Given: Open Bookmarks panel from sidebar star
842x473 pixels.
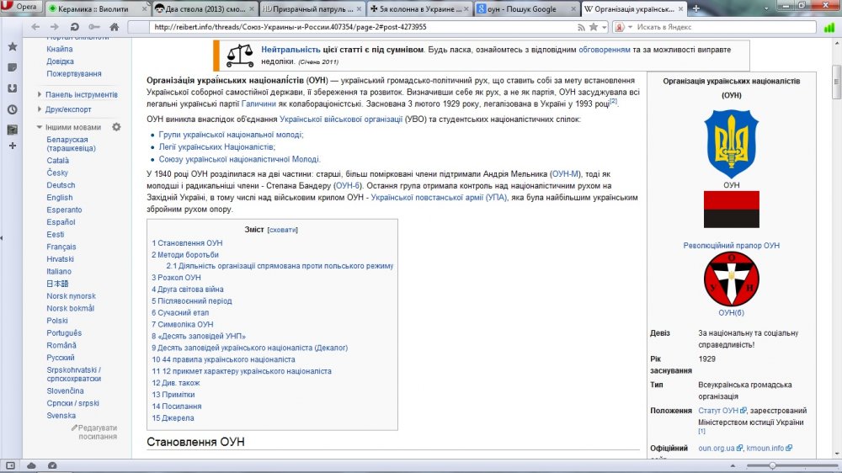Looking at the screenshot, I should 13,46.
